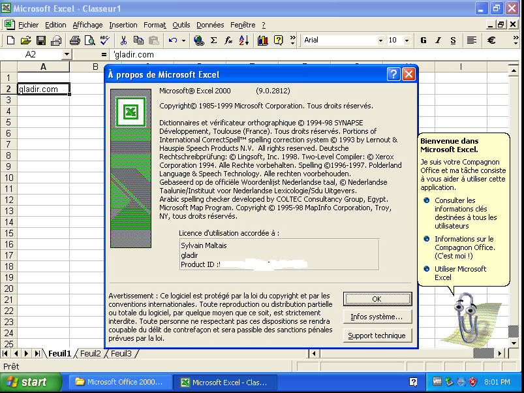
Task: Toggle Bold formatting button
Action: tap(423, 40)
